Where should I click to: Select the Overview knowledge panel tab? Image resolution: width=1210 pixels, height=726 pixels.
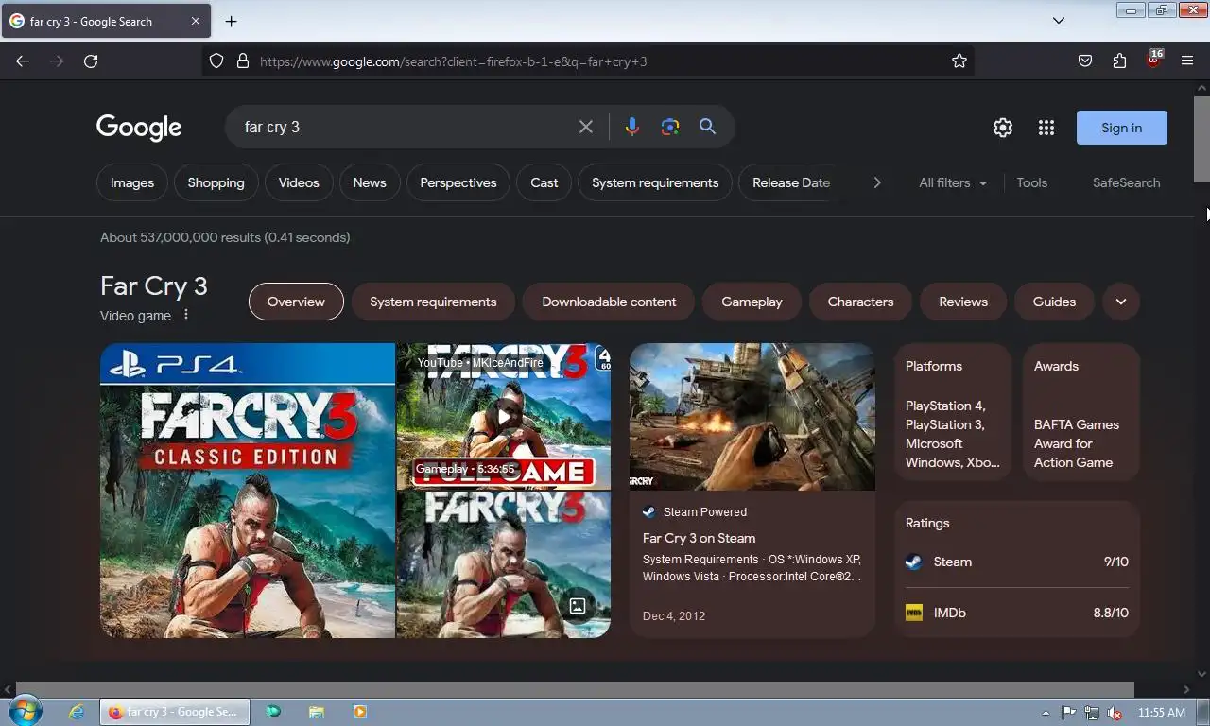point(296,302)
